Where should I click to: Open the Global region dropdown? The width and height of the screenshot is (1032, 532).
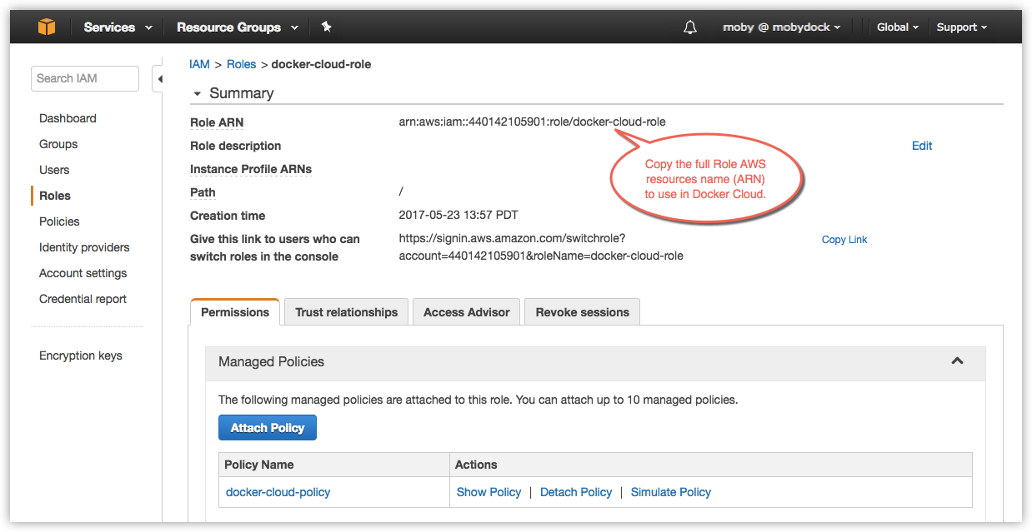coord(897,27)
